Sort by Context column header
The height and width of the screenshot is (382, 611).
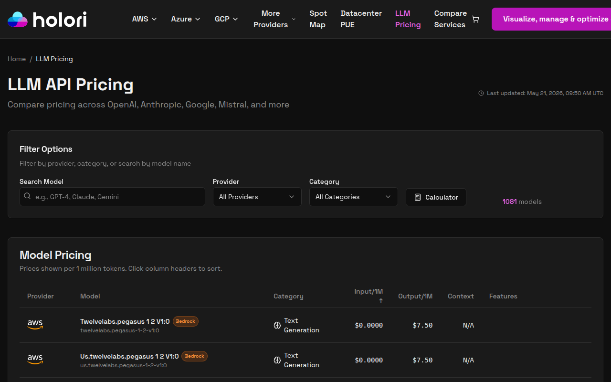(x=461, y=296)
